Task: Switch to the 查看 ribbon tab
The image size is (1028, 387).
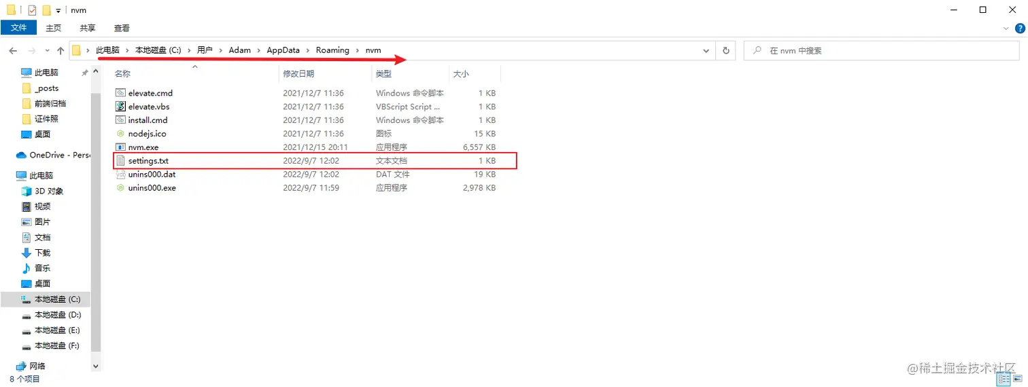Action: (122, 28)
